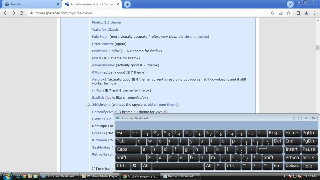Viewport: 320px width, 180px height.
Task: Open the Retrozilla link
Action: pos(99,154)
